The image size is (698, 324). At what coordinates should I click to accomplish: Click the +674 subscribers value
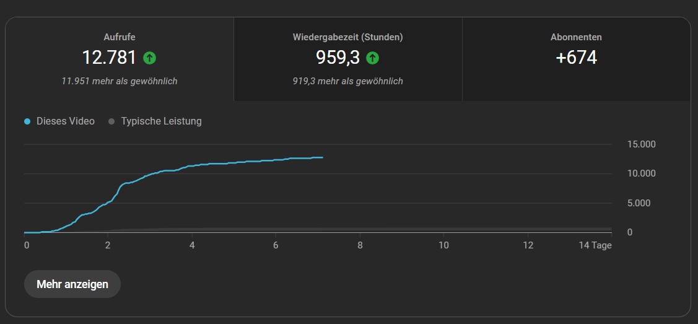pos(576,58)
